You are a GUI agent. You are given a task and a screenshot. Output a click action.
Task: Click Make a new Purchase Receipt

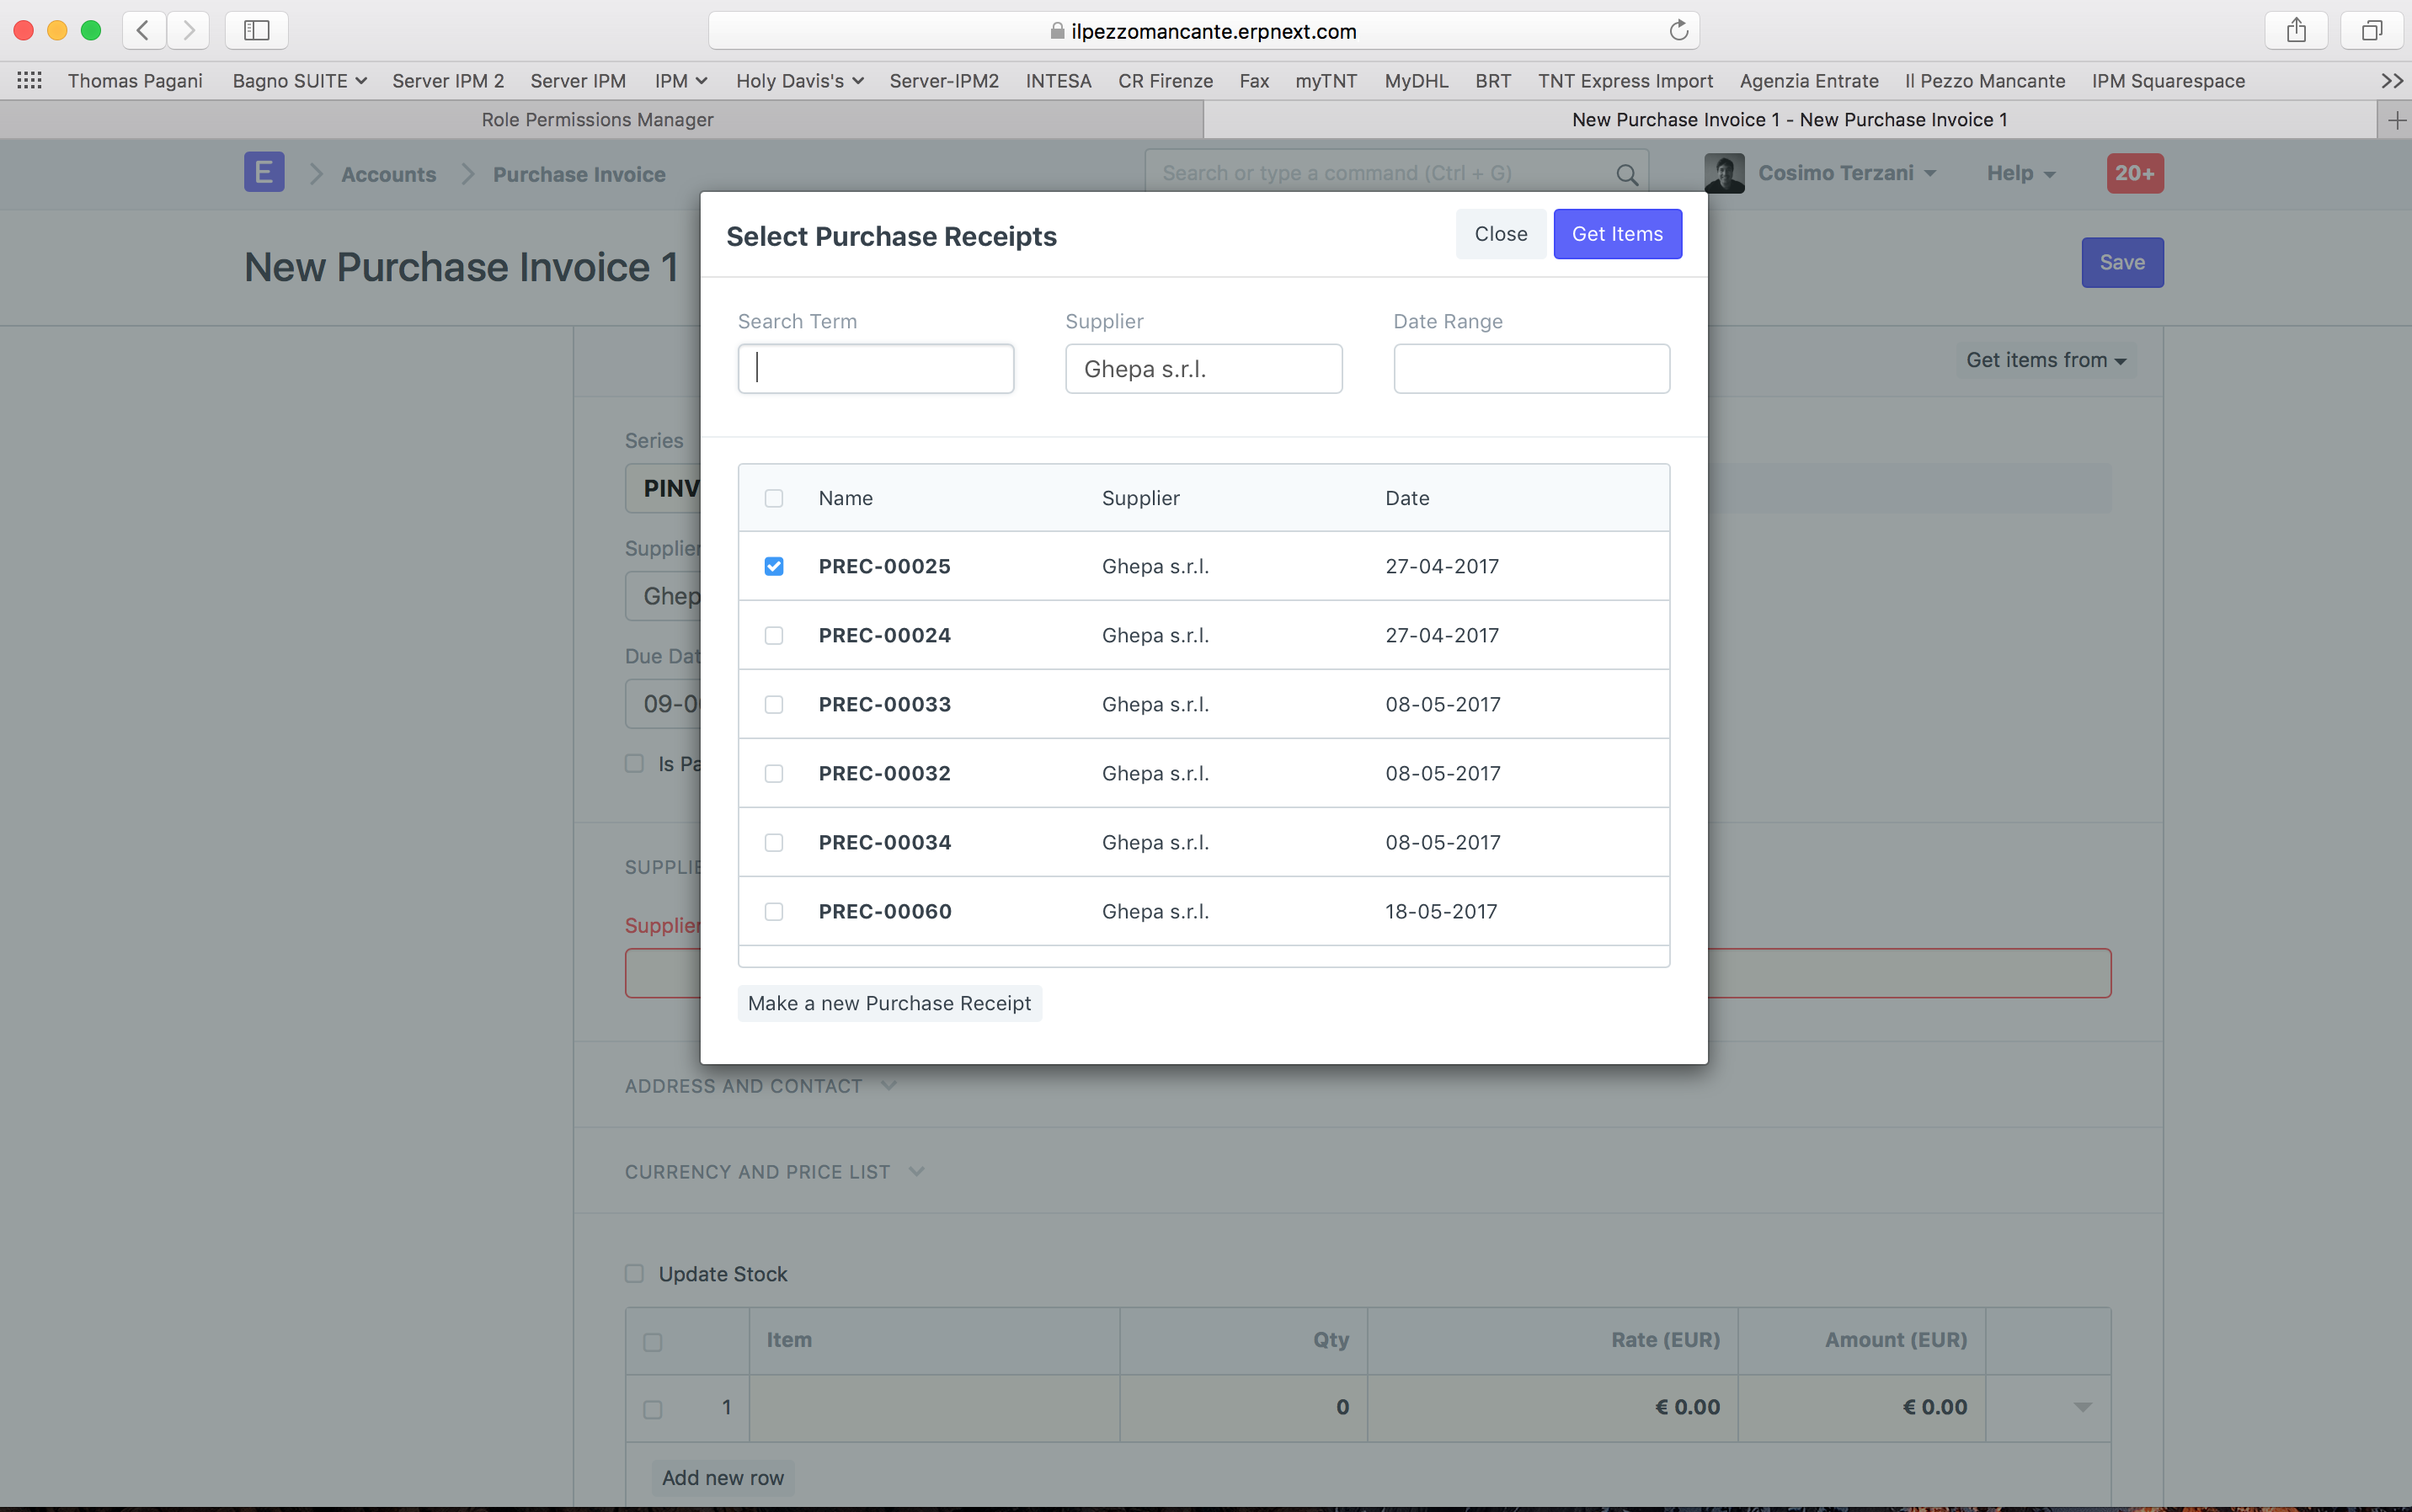[888, 1003]
